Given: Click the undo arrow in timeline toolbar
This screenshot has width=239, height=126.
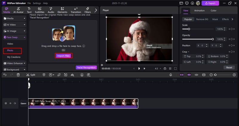Looking at the screenshot, I should (5, 75).
